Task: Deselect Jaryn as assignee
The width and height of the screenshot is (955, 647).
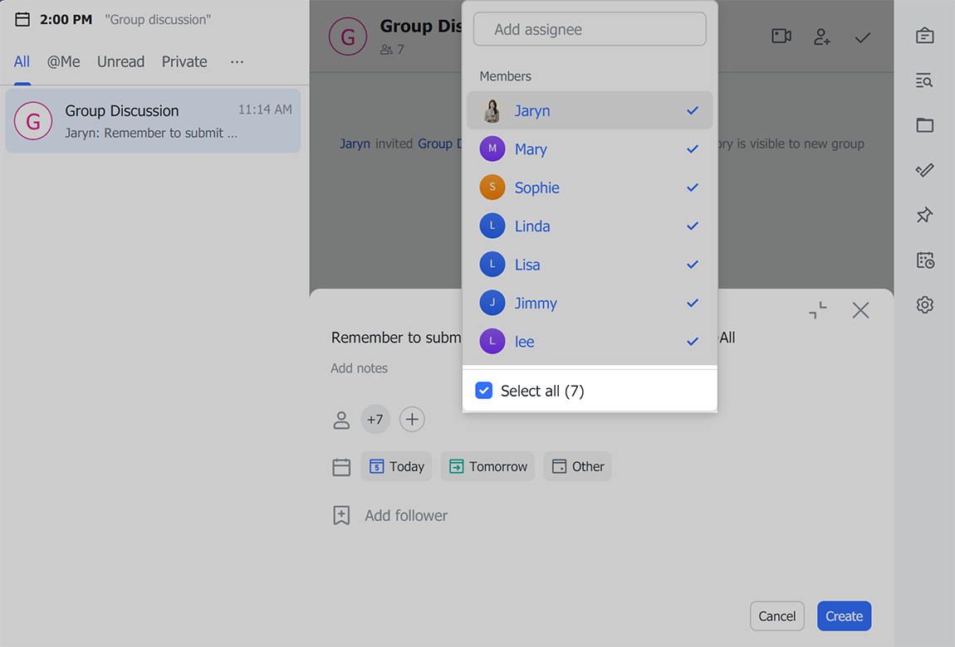Action: point(590,110)
